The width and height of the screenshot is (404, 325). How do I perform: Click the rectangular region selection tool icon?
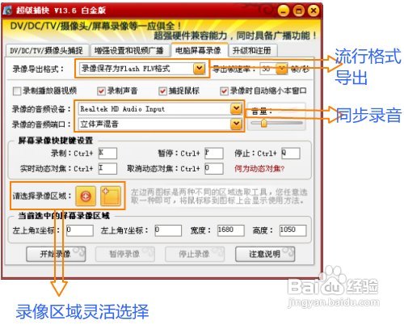pos(111,196)
